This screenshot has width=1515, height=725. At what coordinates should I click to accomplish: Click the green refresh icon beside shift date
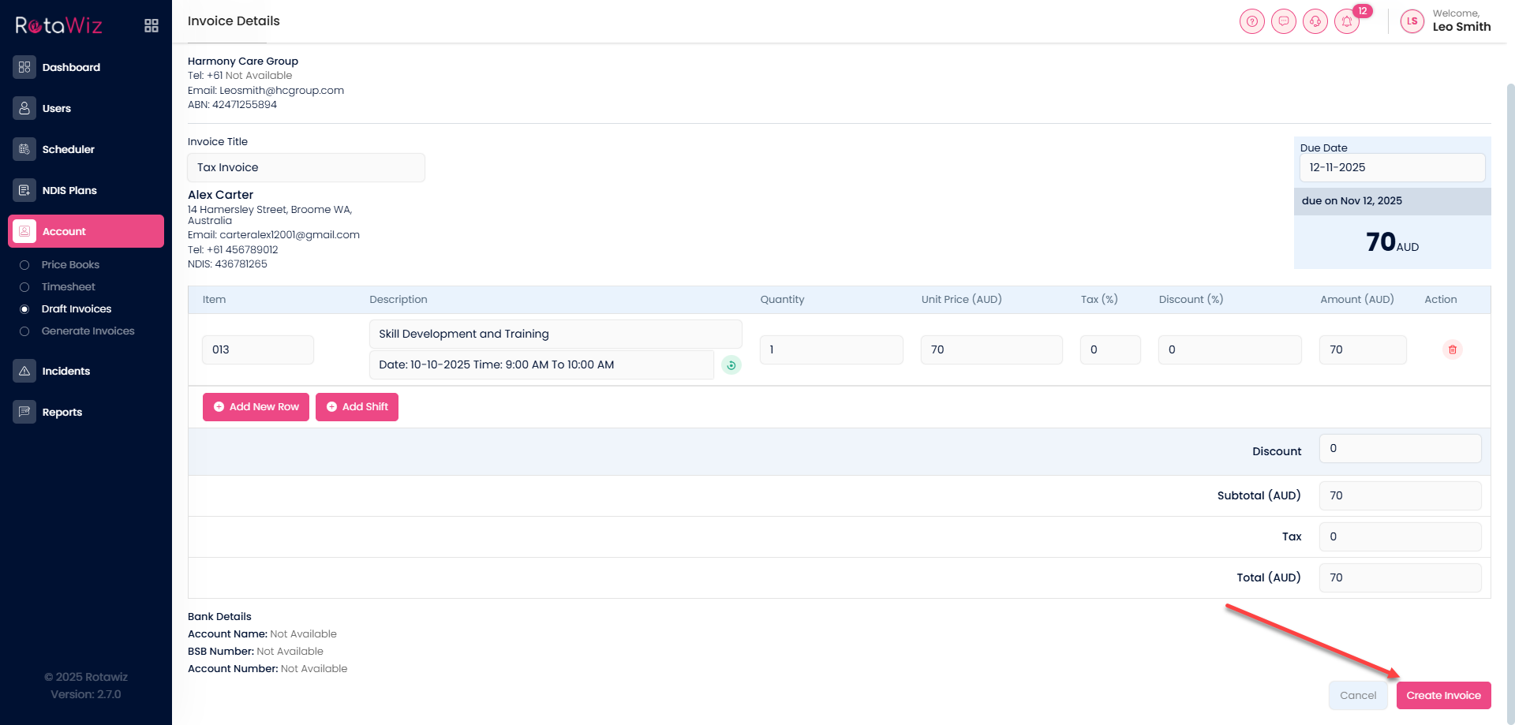(731, 365)
